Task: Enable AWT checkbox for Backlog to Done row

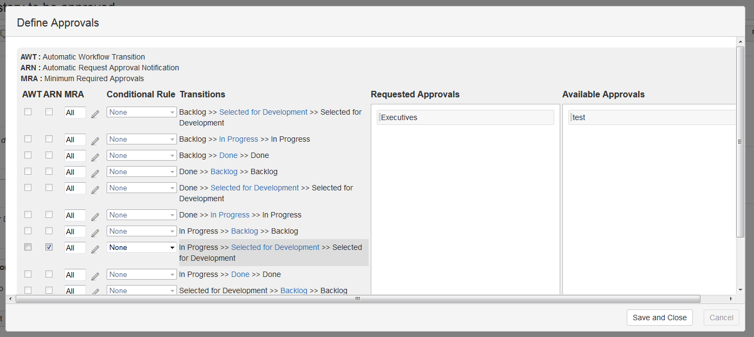Action: click(28, 155)
